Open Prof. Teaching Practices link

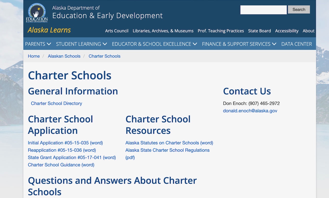click(x=221, y=31)
